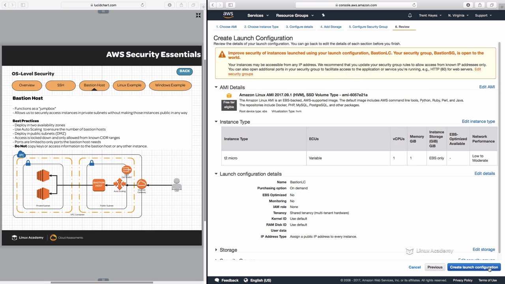Click the Edit AMI link

pos(487,87)
